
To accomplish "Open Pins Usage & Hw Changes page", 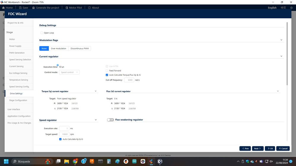I will click(19, 123).
